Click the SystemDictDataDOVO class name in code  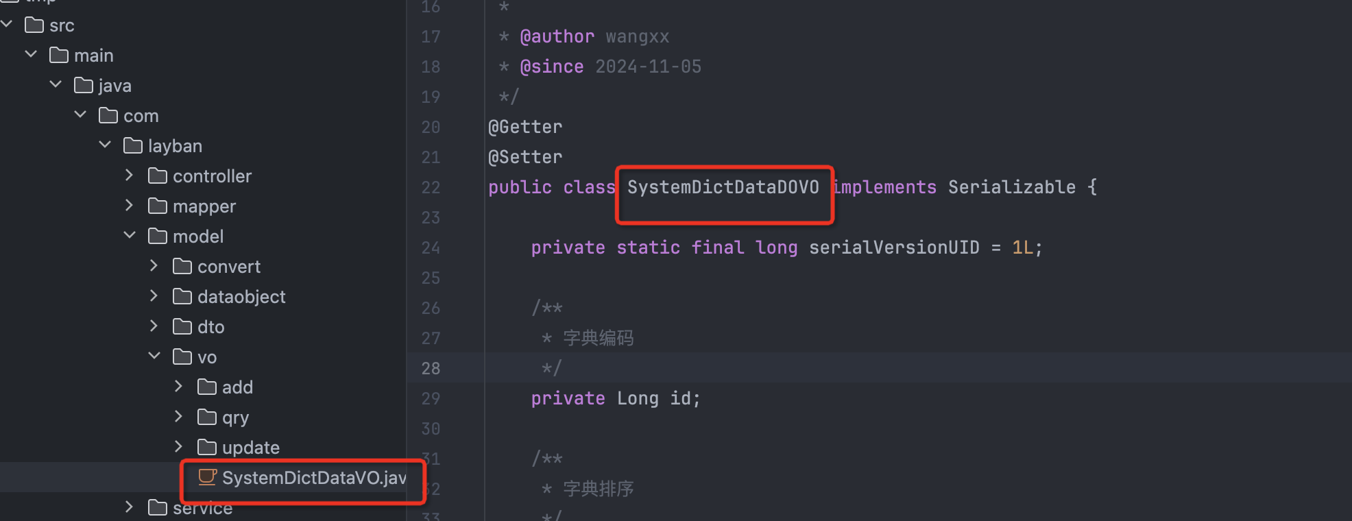point(723,186)
